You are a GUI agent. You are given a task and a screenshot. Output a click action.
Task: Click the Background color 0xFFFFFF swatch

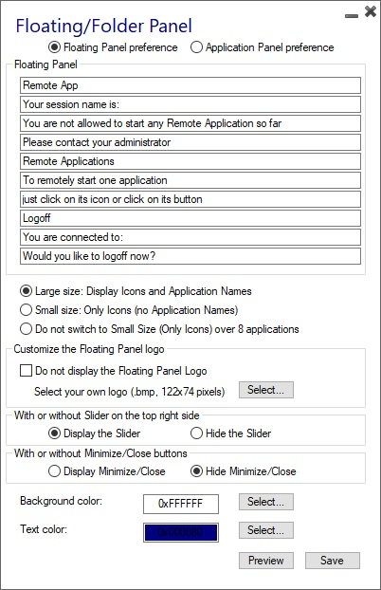(181, 504)
